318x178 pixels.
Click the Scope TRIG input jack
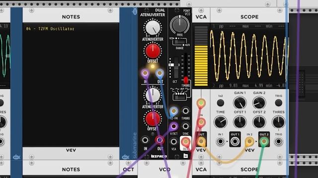click(278, 141)
